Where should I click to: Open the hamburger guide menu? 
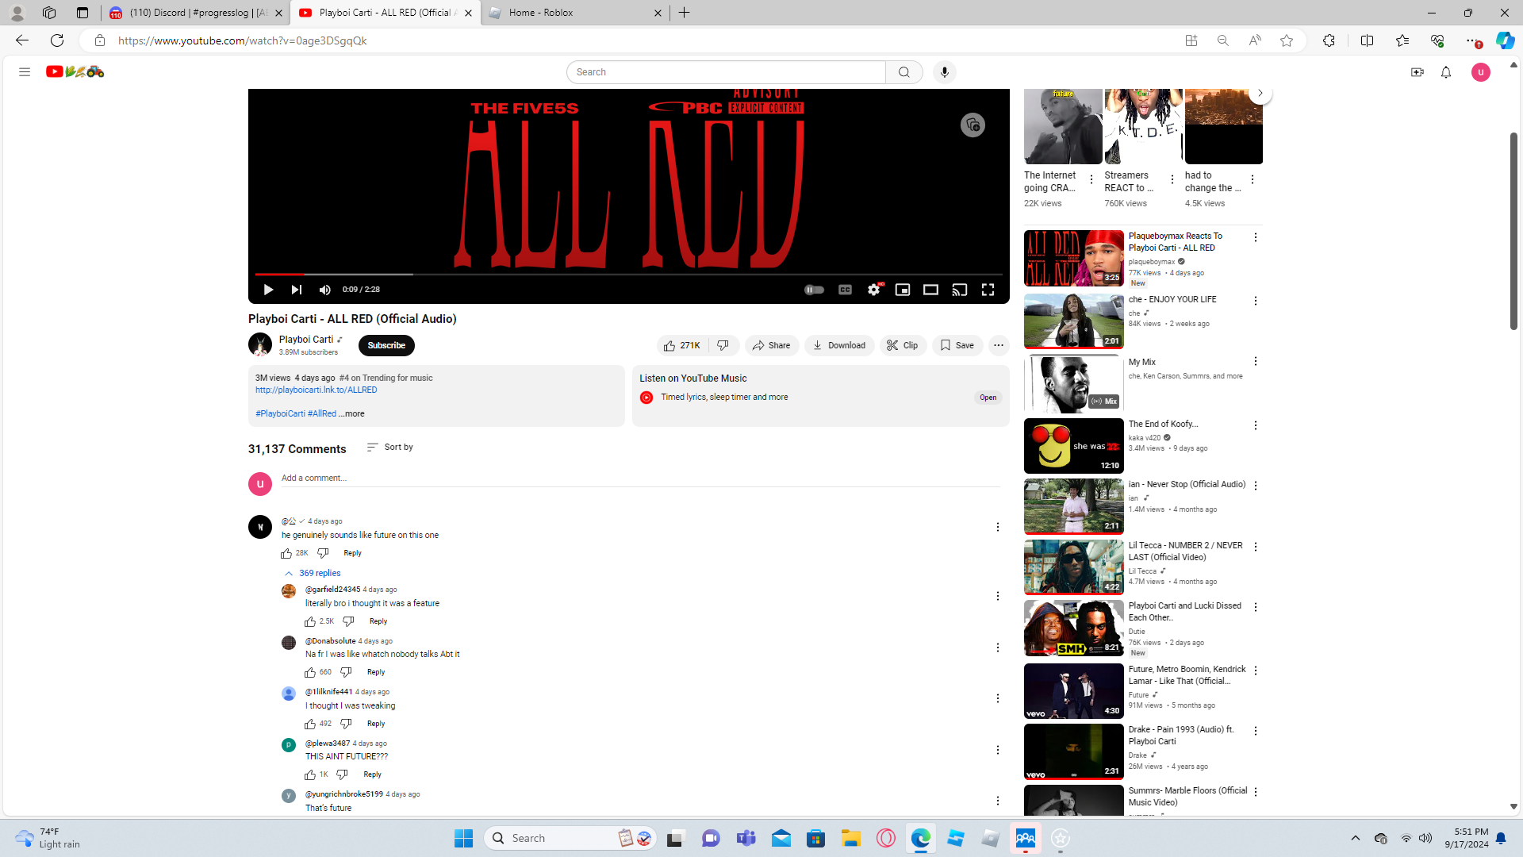click(x=25, y=72)
